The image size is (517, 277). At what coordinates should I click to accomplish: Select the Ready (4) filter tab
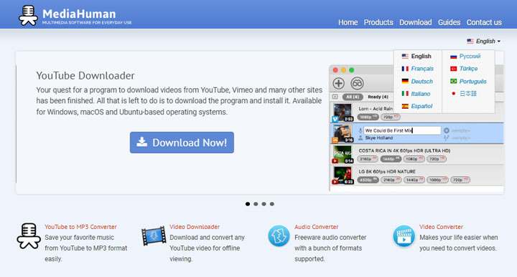pos(378,97)
